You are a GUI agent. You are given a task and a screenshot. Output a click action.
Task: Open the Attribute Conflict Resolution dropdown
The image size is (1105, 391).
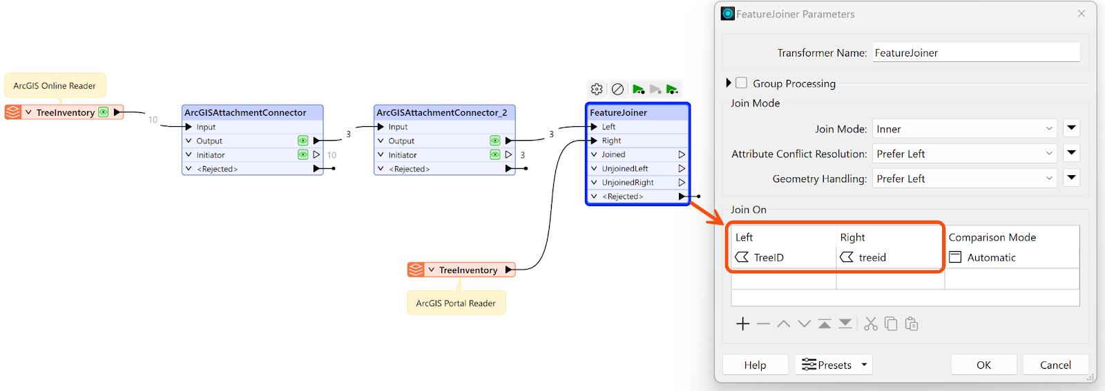965,154
